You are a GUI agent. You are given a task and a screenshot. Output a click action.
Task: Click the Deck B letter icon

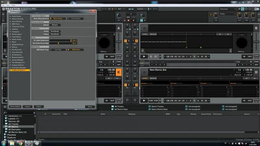click(256, 29)
